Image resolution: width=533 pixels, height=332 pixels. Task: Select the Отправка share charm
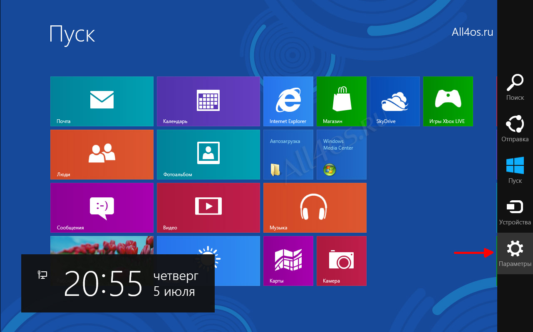click(515, 129)
